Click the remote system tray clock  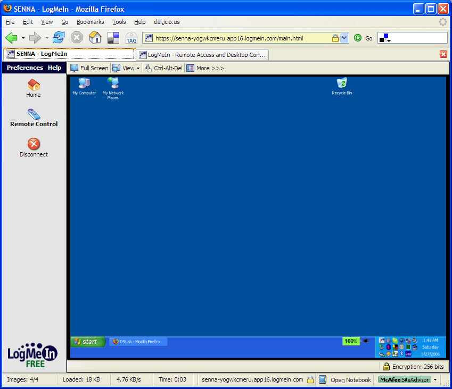[x=430, y=347]
